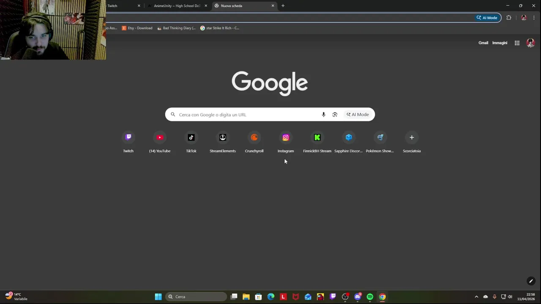The width and height of the screenshot is (541, 304).
Task: Click the microphone tray icon
Action: coord(495,297)
